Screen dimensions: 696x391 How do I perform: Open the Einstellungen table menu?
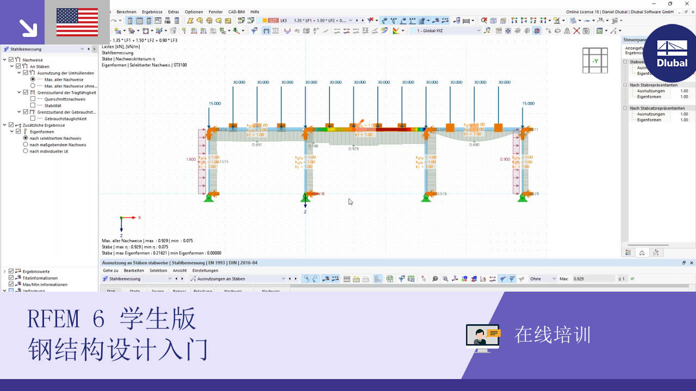point(205,270)
